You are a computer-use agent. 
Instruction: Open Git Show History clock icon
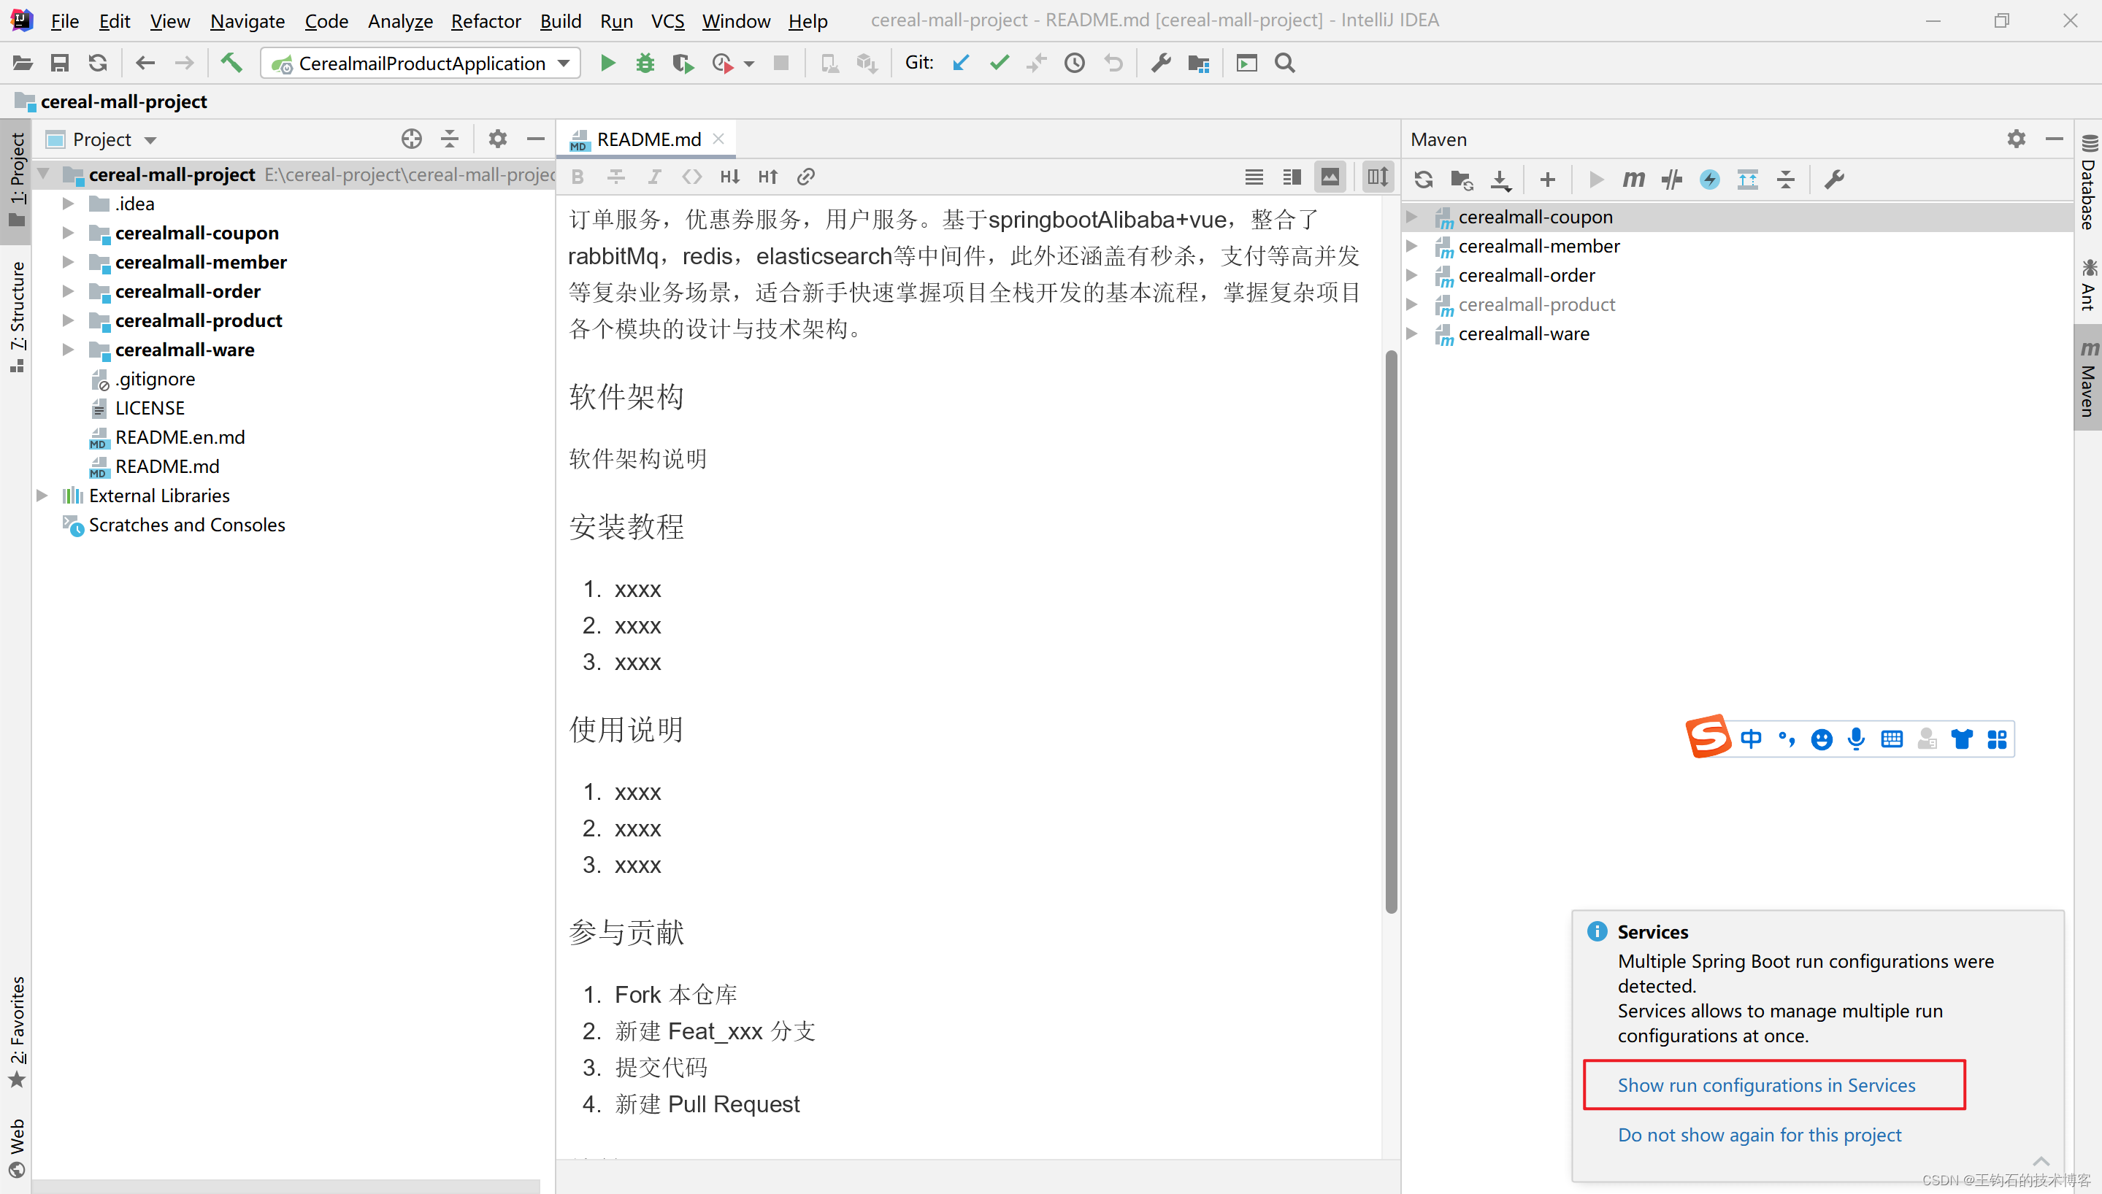click(x=1075, y=63)
